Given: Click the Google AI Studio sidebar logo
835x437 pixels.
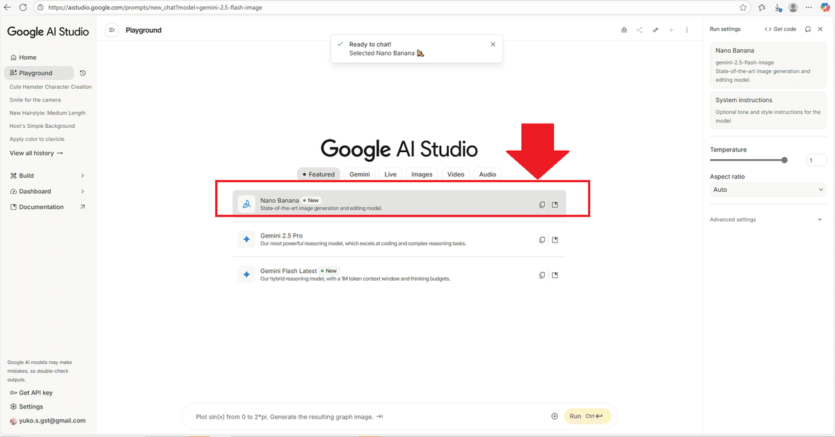Looking at the screenshot, I should (x=48, y=31).
